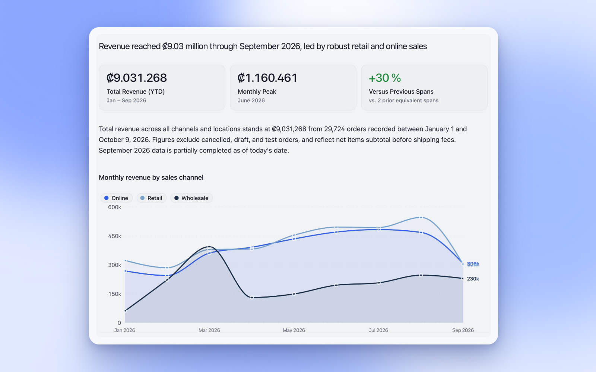
Task: Click 'vs. 2 prior equivalent spans' text
Action: (x=404, y=100)
